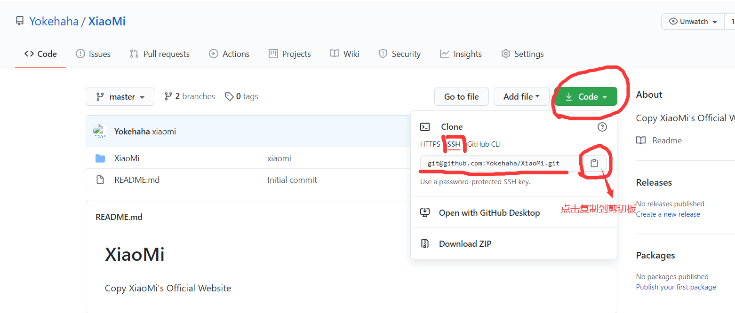This screenshot has height=313, width=735.
Task: Click the XiaoMi repository name link
Action: 107,21
